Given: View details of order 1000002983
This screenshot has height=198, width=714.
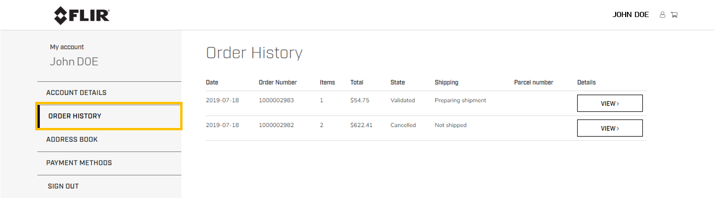Looking at the screenshot, I should 609,103.
